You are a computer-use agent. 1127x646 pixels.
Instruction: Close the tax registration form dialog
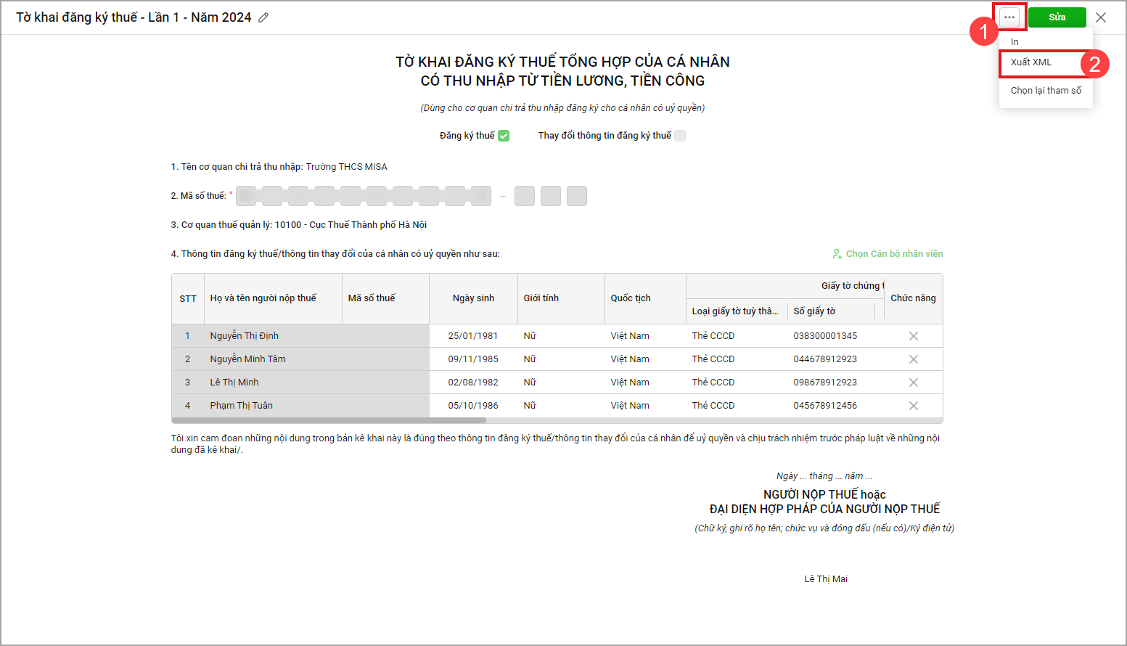pyautogui.click(x=1101, y=17)
